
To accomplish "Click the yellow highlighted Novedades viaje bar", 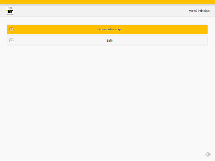I will (x=107, y=29).
